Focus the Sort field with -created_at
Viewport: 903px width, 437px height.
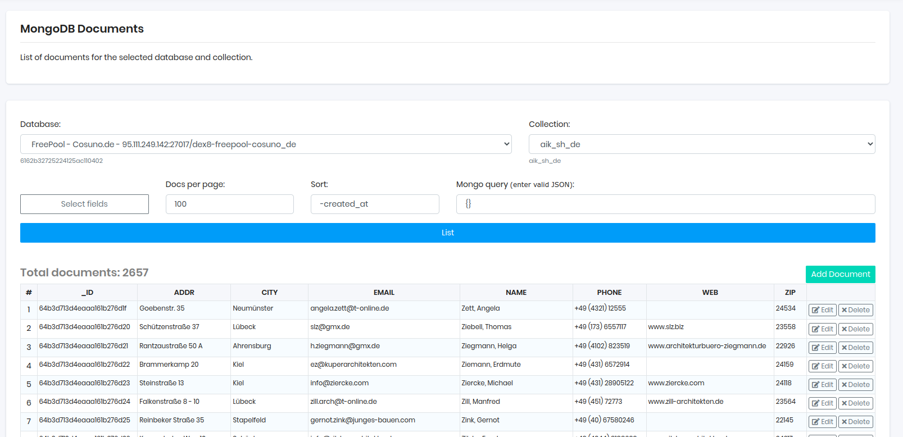[x=375, y=204]
